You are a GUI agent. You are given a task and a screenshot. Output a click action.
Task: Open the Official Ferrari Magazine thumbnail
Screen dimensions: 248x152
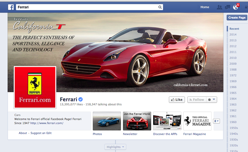(x=197, y=121)
